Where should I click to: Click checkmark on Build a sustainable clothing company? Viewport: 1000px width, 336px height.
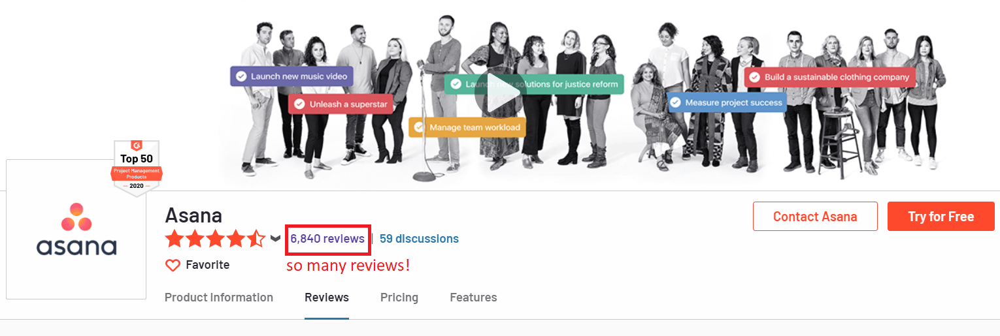[x=754, y=77]
